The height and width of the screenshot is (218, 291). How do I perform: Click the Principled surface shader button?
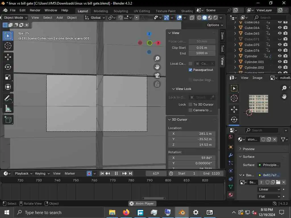(269, 165)
